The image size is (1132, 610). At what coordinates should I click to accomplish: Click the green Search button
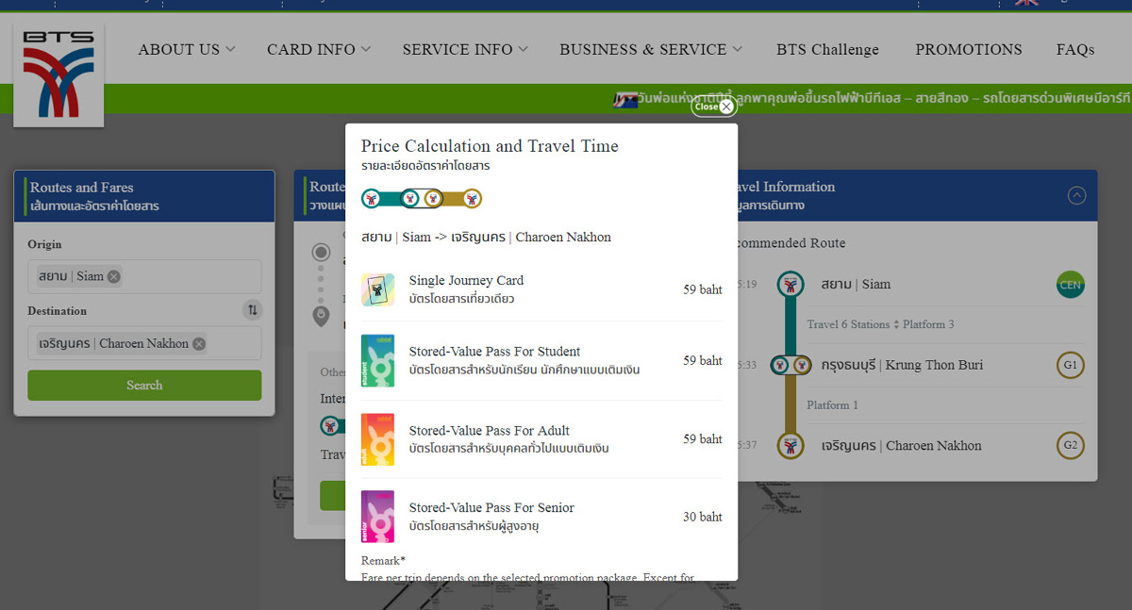click(144, 385)
